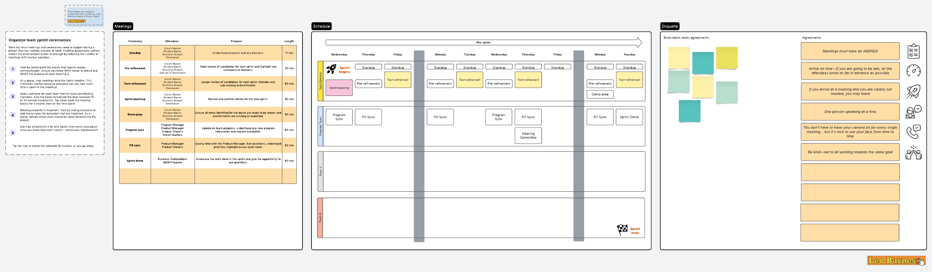Image resolution: width=932 pixels, height=272 pixels.
Task: Click the 'Tech refinement' ceremony table cell
Action: point(135,83)
